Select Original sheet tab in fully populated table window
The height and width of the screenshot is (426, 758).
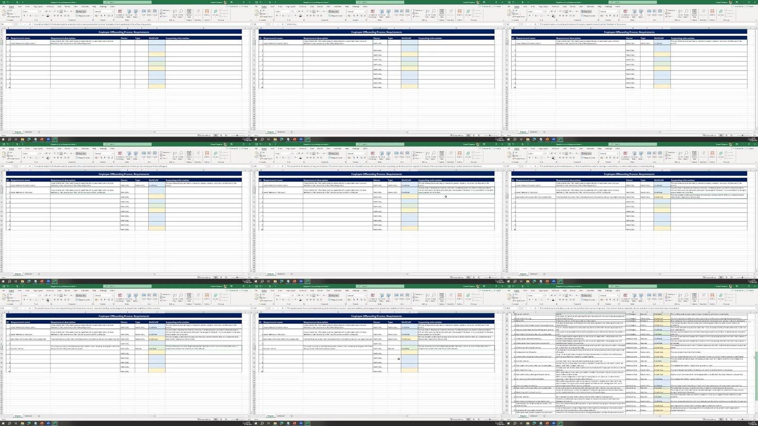click(523, 416)
